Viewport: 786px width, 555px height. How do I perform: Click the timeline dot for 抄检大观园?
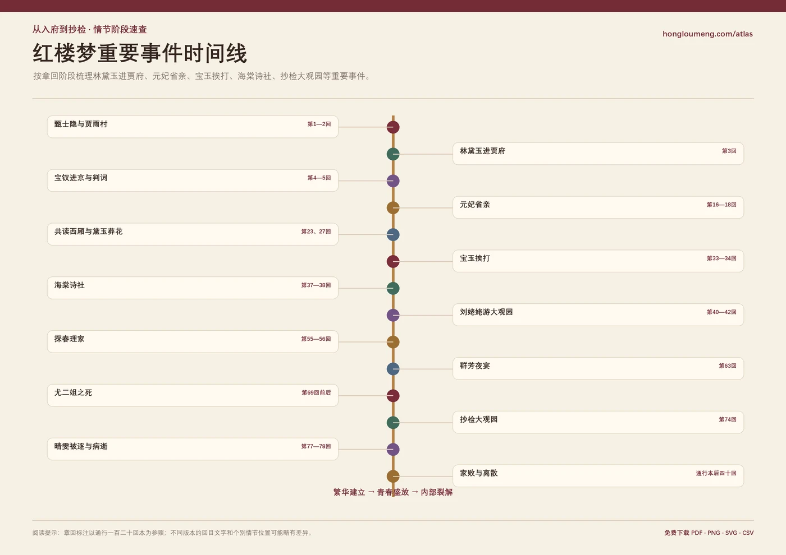point(393,423)
